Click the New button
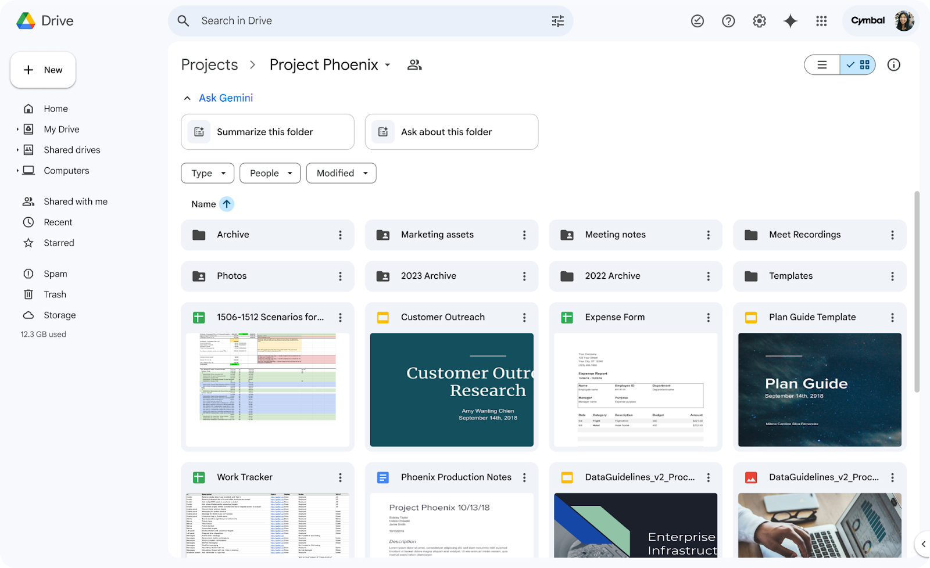 43,70
